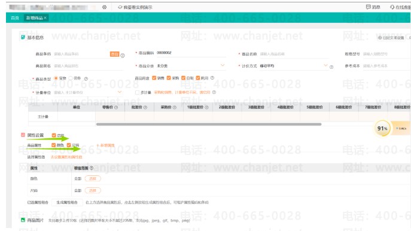Open the 计量单位 dropdown
Screen dimensions: 411x231
pos(88,92)
